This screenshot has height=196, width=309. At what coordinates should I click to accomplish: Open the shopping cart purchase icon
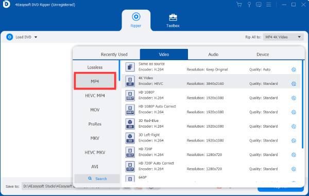pos(239,5)
